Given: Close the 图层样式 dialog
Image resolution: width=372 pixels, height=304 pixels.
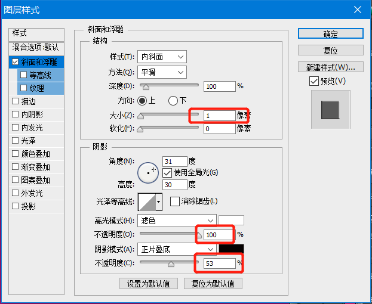Looking at the screenshot, I should (358, 10).
